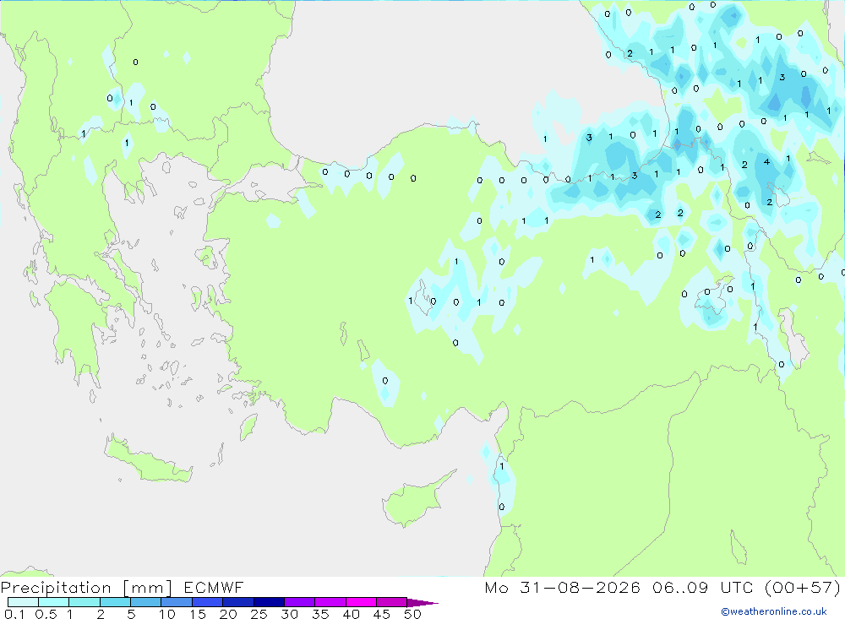The image size is (845, 619).
Task: Select the 10–15 mm blue legend swatch
Action: [177, 602]
